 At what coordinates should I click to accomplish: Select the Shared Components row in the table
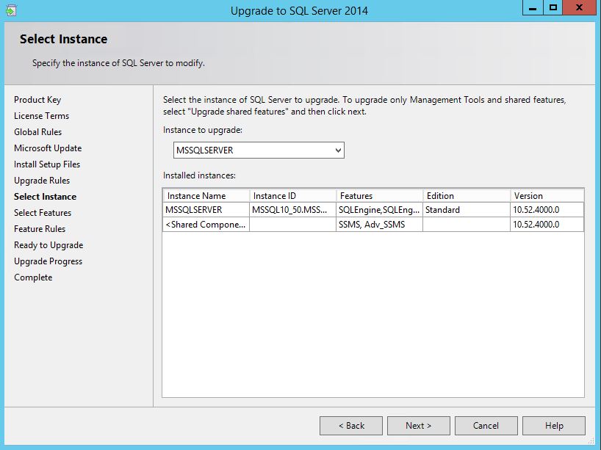(x=206, y=225)
